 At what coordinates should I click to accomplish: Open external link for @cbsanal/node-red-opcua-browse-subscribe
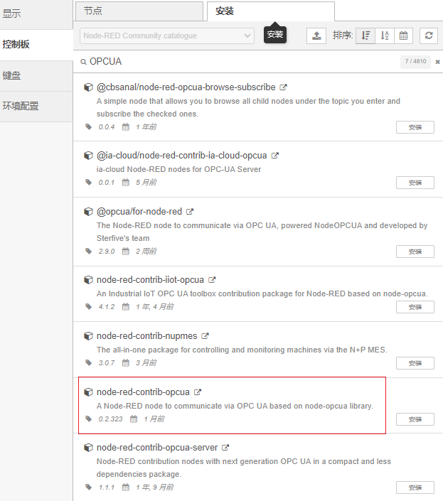(x=283, y=87)
